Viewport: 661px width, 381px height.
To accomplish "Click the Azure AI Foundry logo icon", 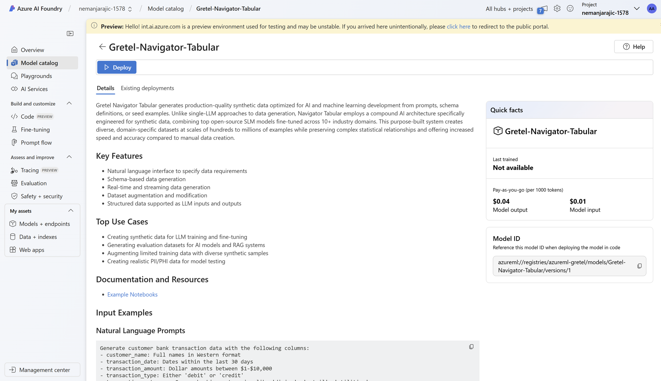I will click(x=12, y=9).
